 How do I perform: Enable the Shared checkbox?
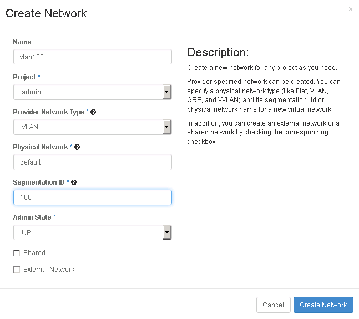coord(17,253)
